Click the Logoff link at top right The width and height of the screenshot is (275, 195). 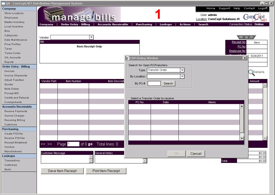[263, 8]
